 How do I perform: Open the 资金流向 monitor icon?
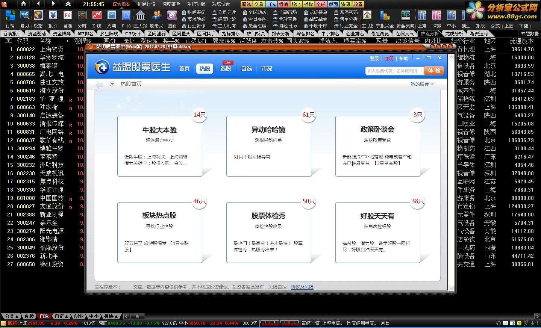coord(406,15)
